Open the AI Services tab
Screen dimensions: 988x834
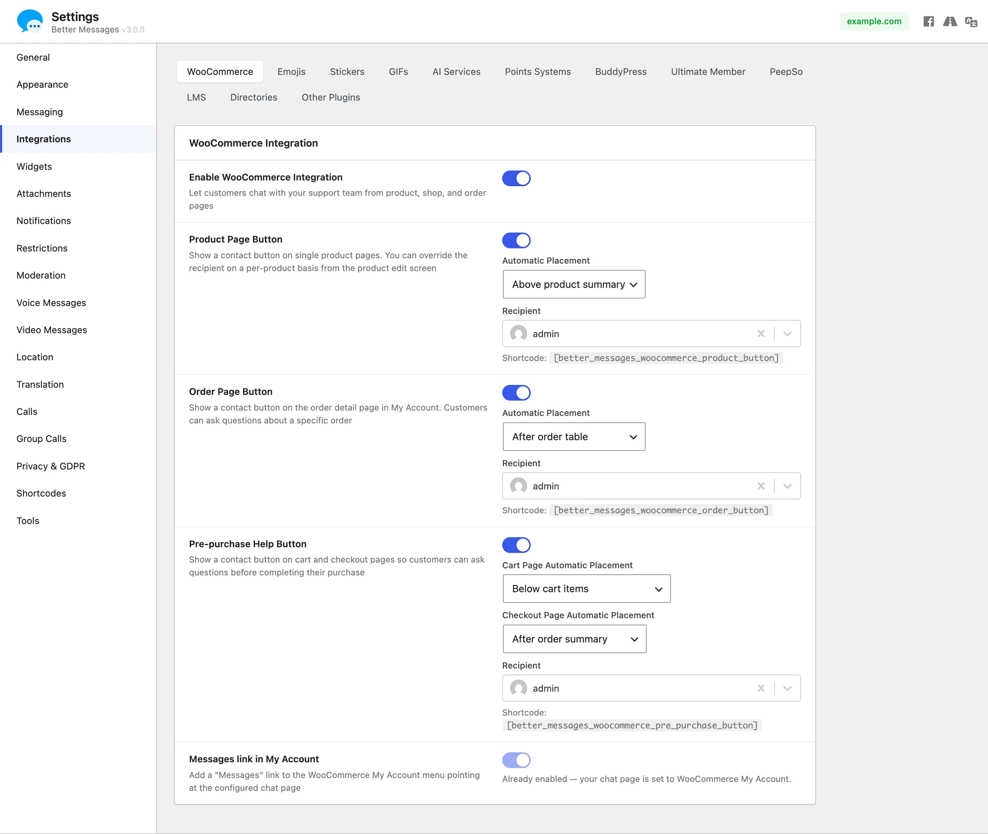[x=456, y=72]
